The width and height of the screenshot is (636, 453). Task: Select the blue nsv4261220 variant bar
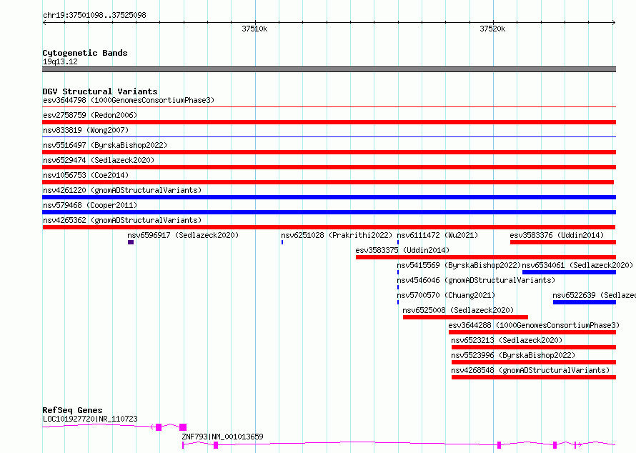(x=329, y=197)
